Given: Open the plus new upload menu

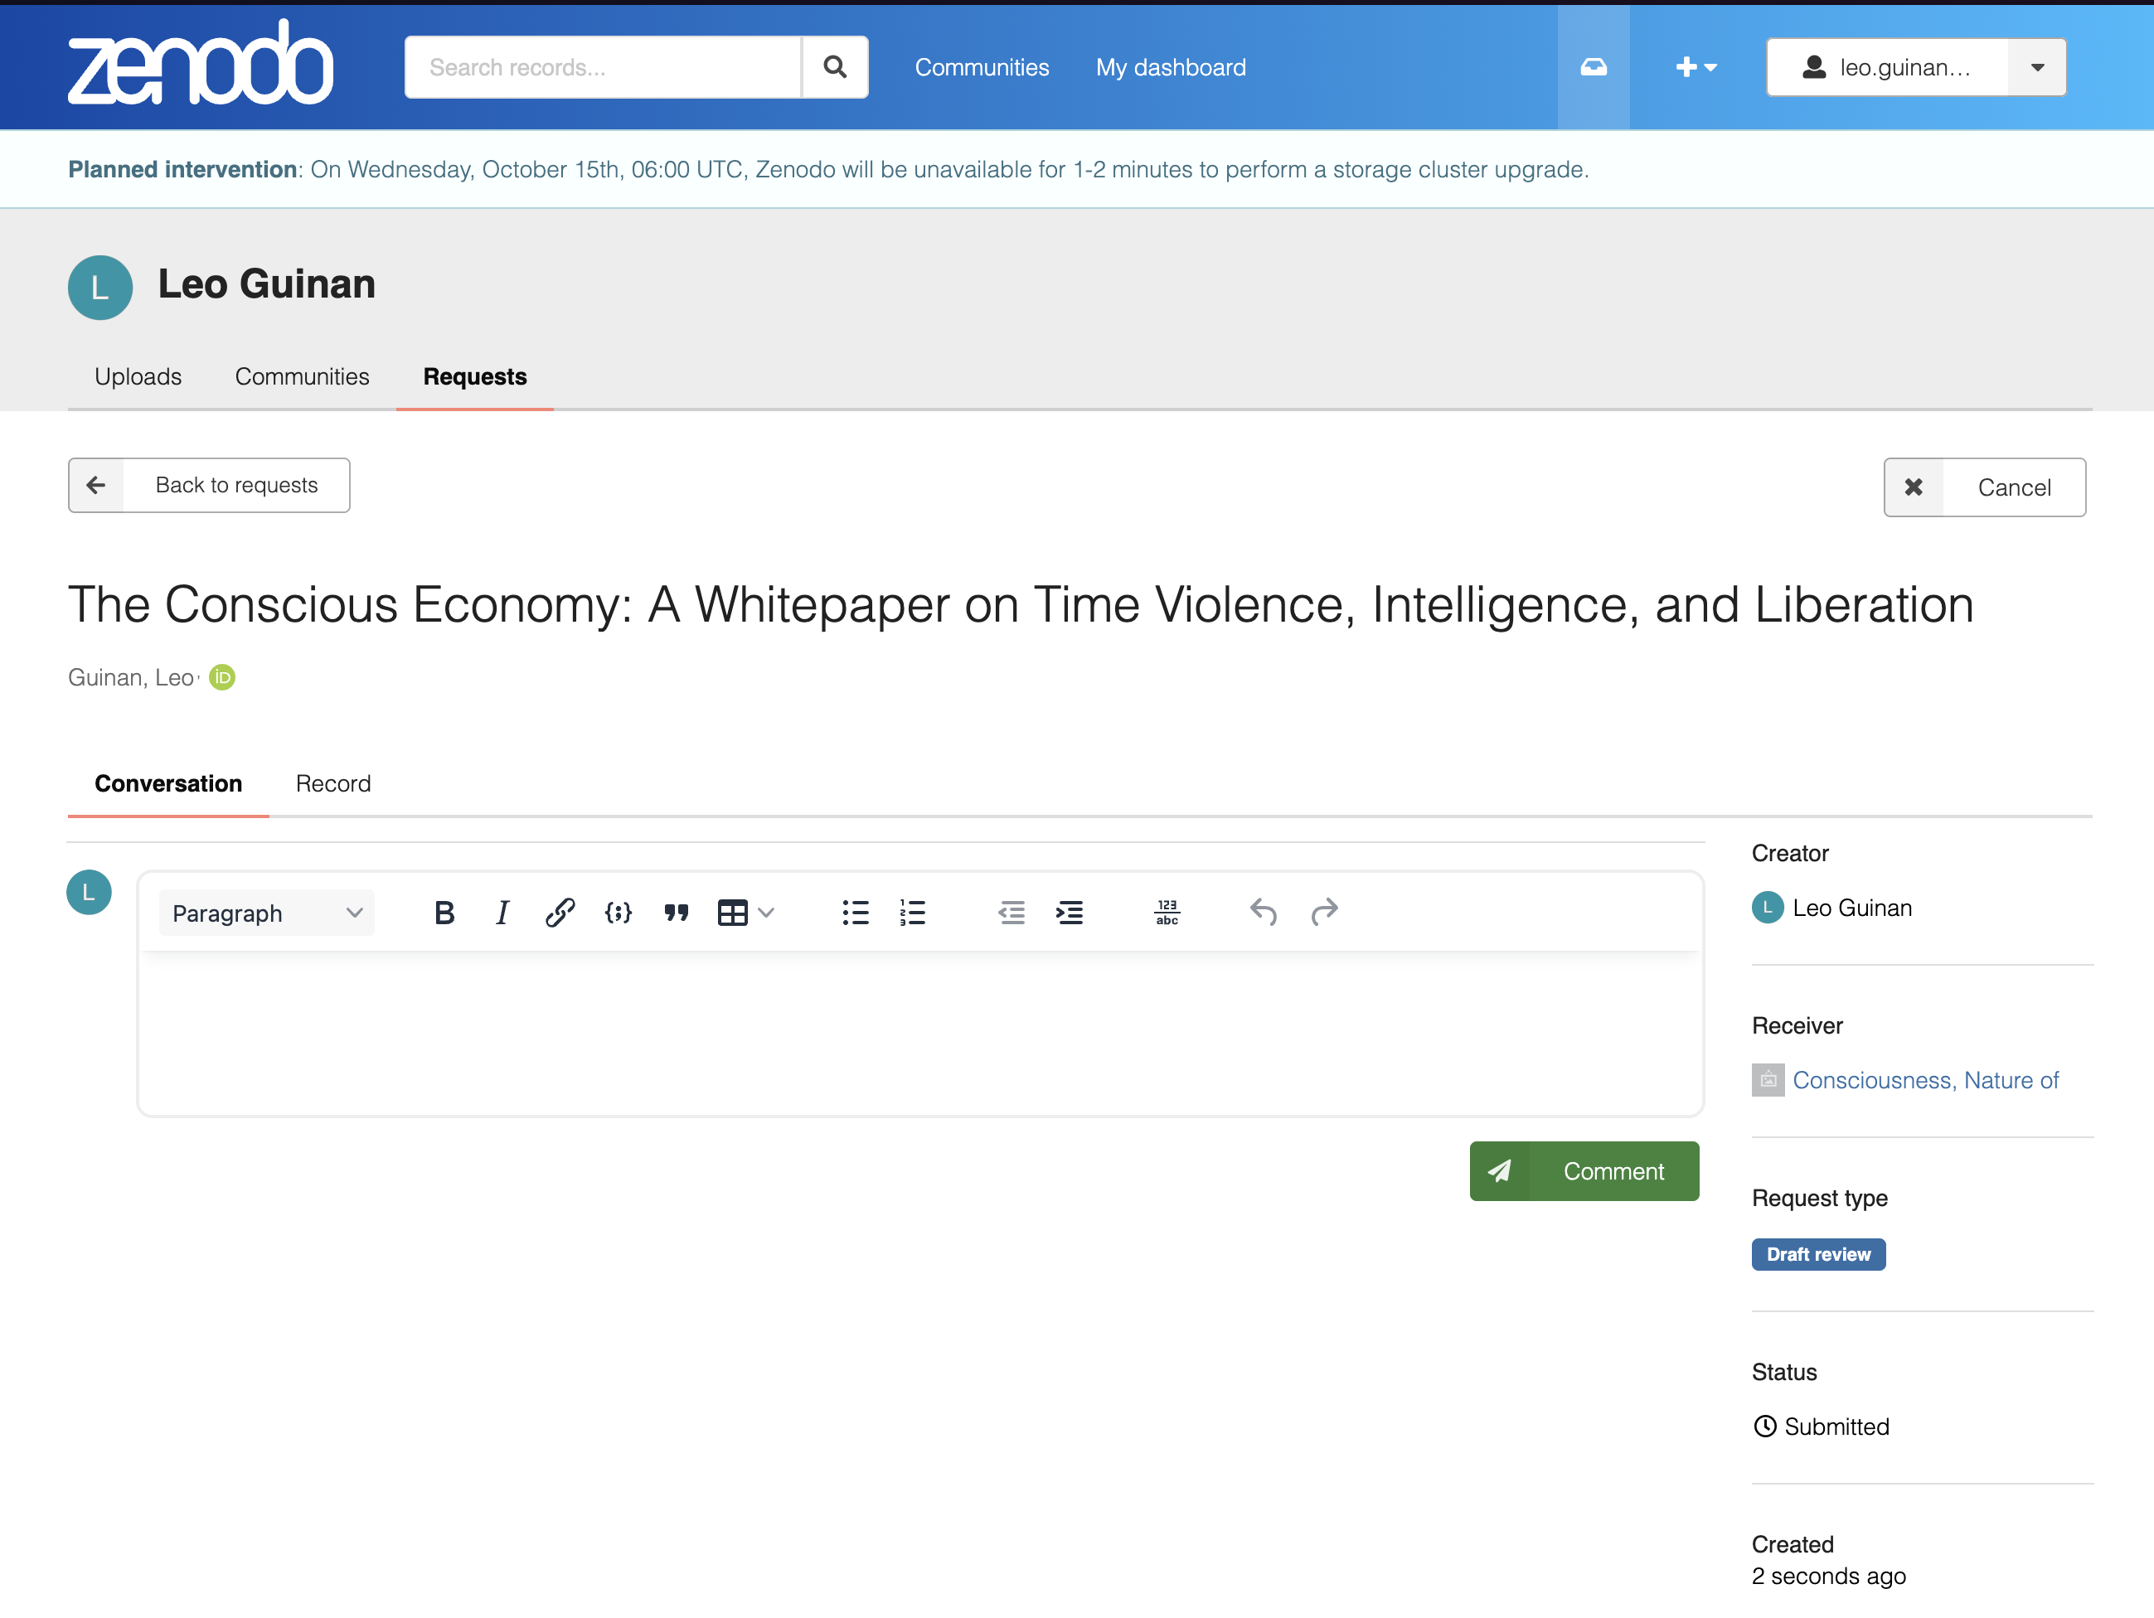Looking at the screenshot, I should (x=1696, y=67).
